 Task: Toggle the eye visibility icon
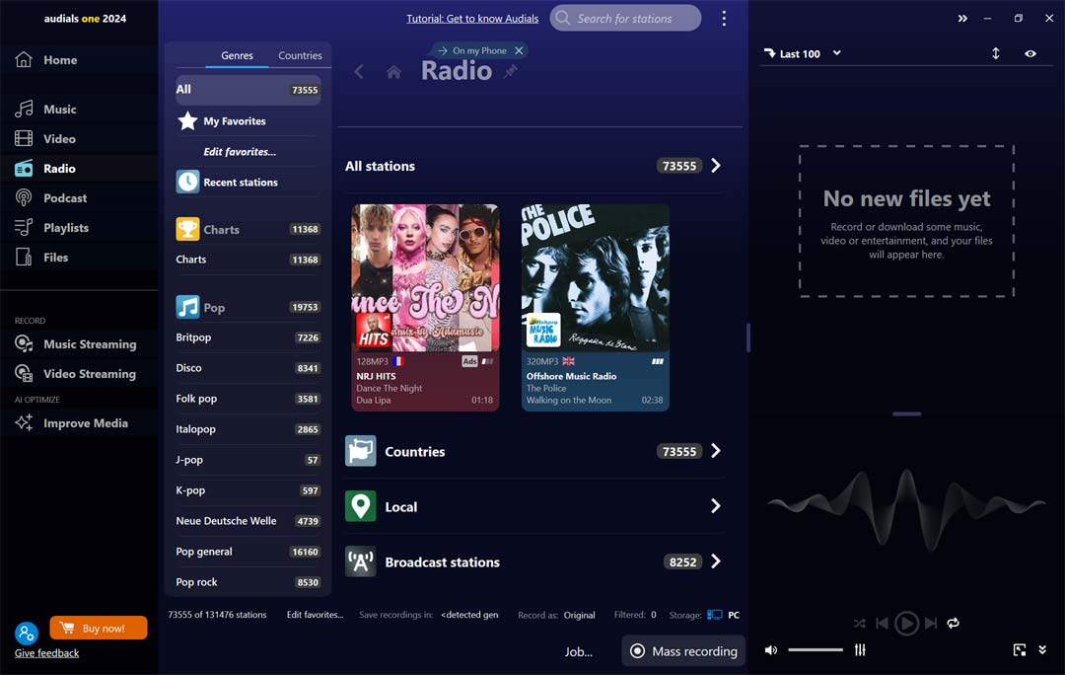point(1030,53)
